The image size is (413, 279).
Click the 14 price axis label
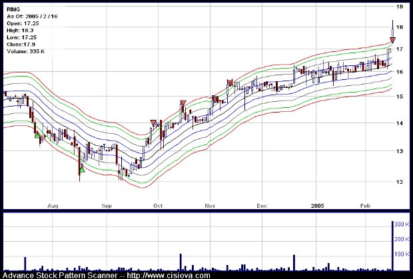[400, 123]
